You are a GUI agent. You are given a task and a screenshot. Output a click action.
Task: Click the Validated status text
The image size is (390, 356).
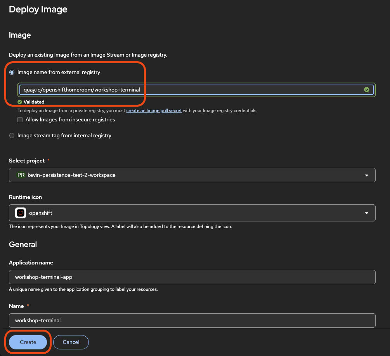pyautogui.click(x=34, y=102)
